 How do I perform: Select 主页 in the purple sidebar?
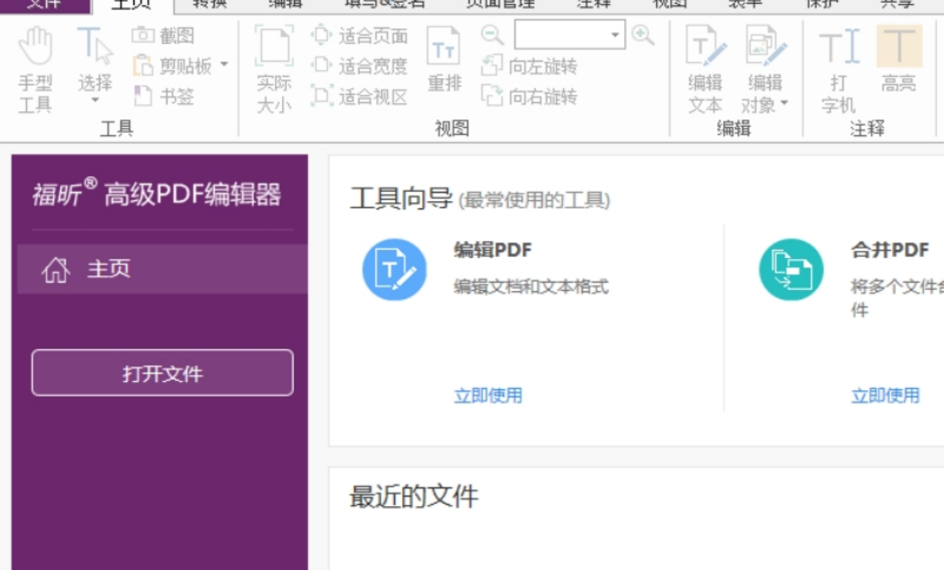coord(162,269)
